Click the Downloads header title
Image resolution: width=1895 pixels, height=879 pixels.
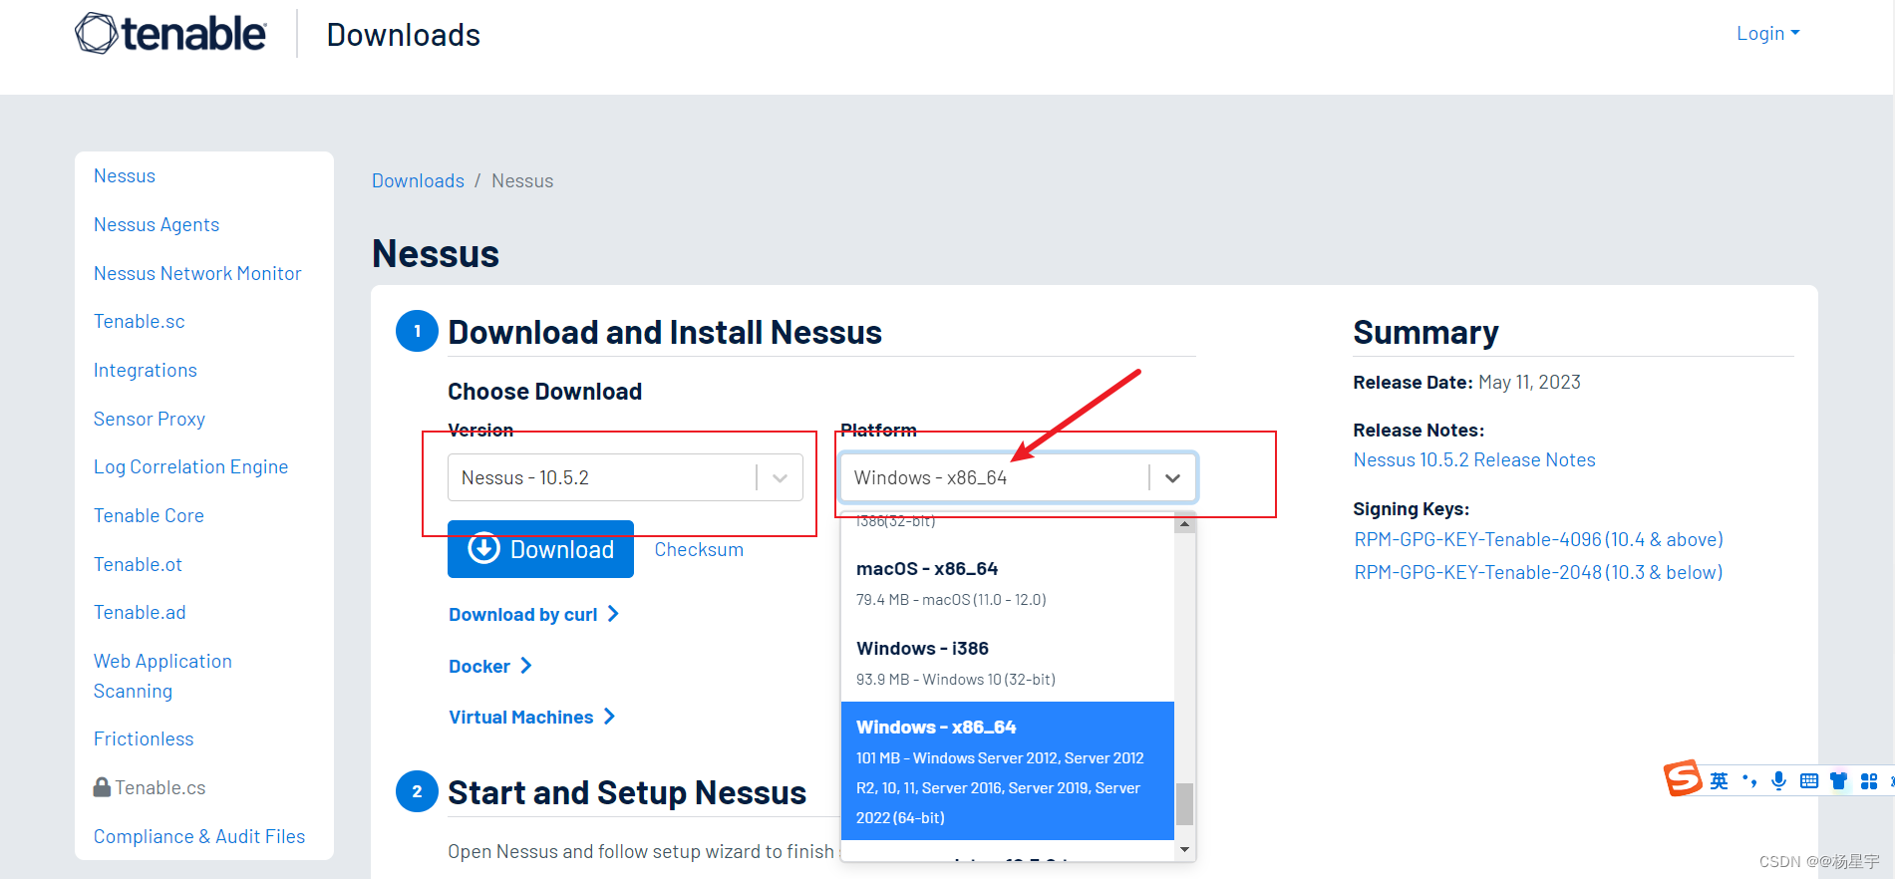[404, 35]
